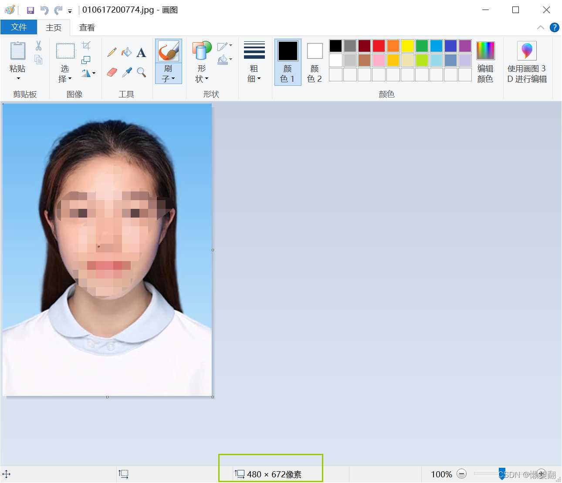Select the Text tool
Image resolution: width=562 pixels, height=483 pixels.
tap(141, 53)
